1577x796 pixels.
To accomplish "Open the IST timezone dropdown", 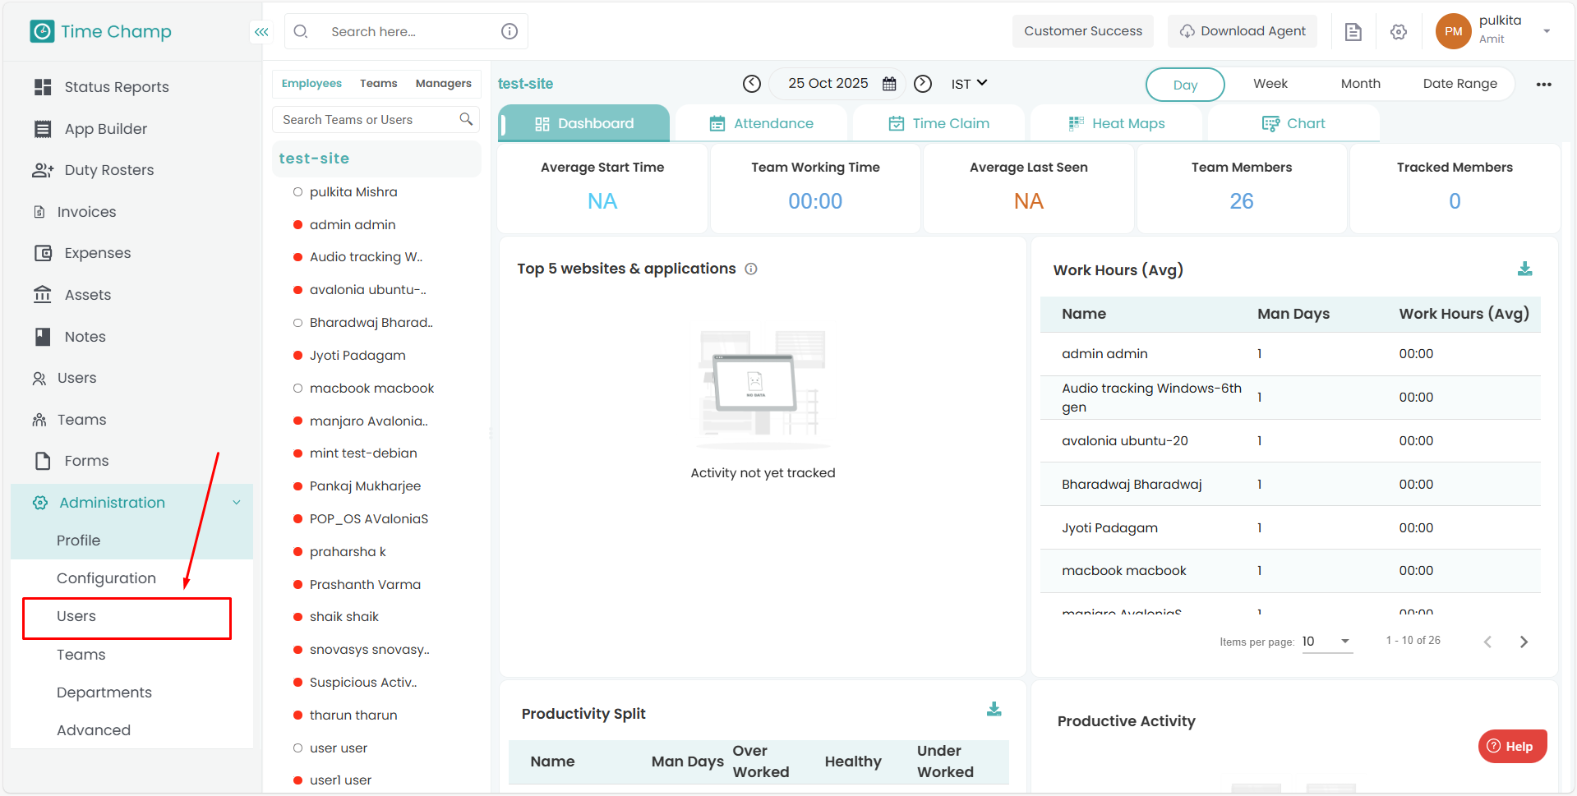I will [969, 84].
